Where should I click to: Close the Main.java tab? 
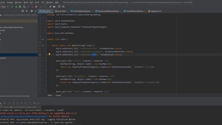(x=52, y=11)
